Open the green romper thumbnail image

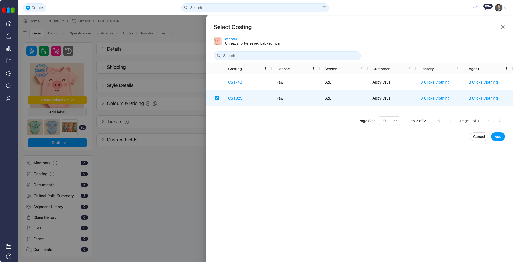(35, 127)
